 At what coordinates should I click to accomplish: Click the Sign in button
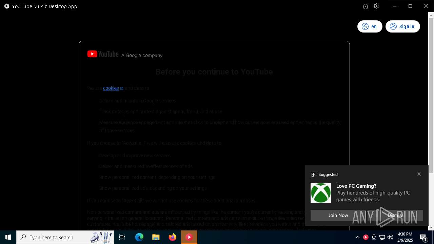403,26
